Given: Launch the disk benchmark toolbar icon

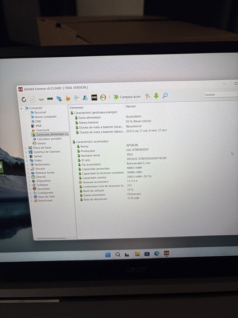Looking at the screenshot, I should pos(41,99).
